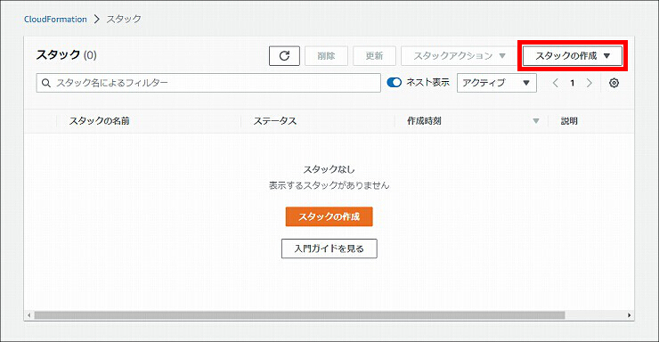Image resolution: width=659 pixels, height=342 pixels.
Task: Toggle the ネスト表示 switch
Action: (395, 82)
